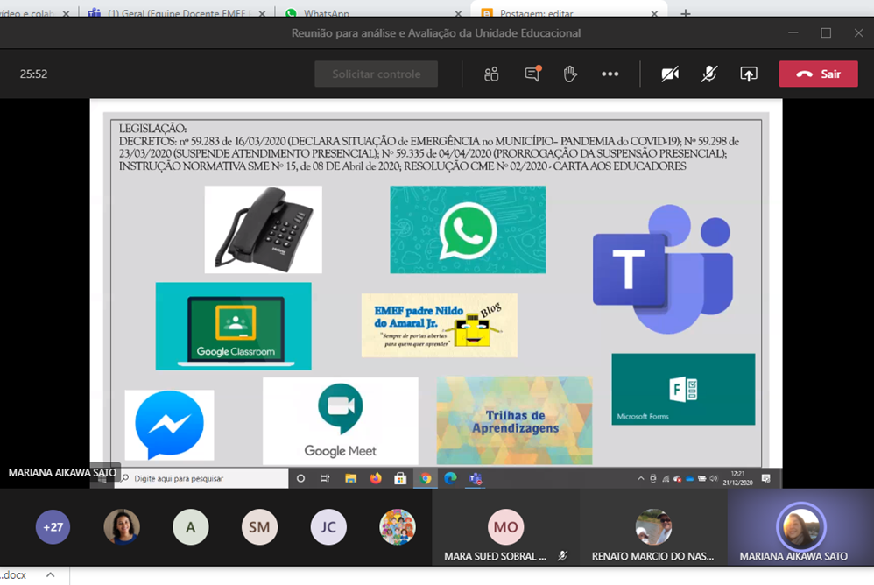Click Microsoft Teams logo in shared slide
The image size is (874, 585).
coord(663,269)
